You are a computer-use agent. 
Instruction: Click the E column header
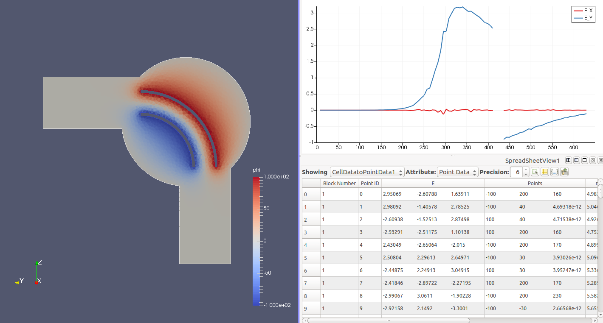coord(433,183)
